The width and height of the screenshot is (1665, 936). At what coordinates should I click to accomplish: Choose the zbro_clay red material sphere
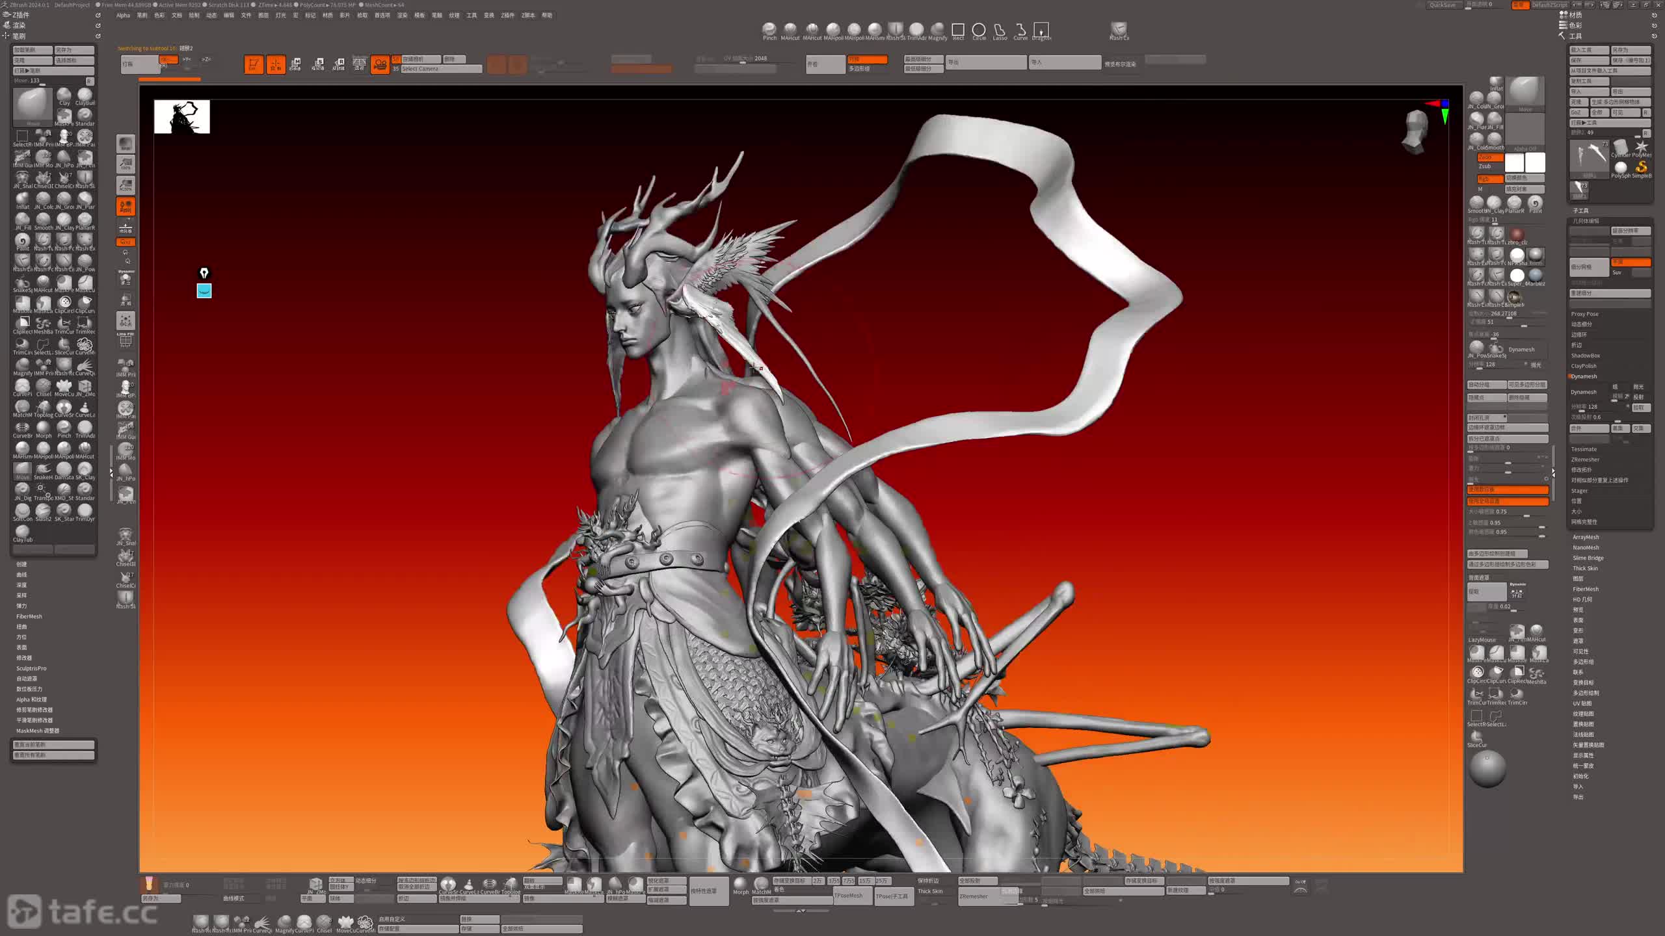point(1517,235)
